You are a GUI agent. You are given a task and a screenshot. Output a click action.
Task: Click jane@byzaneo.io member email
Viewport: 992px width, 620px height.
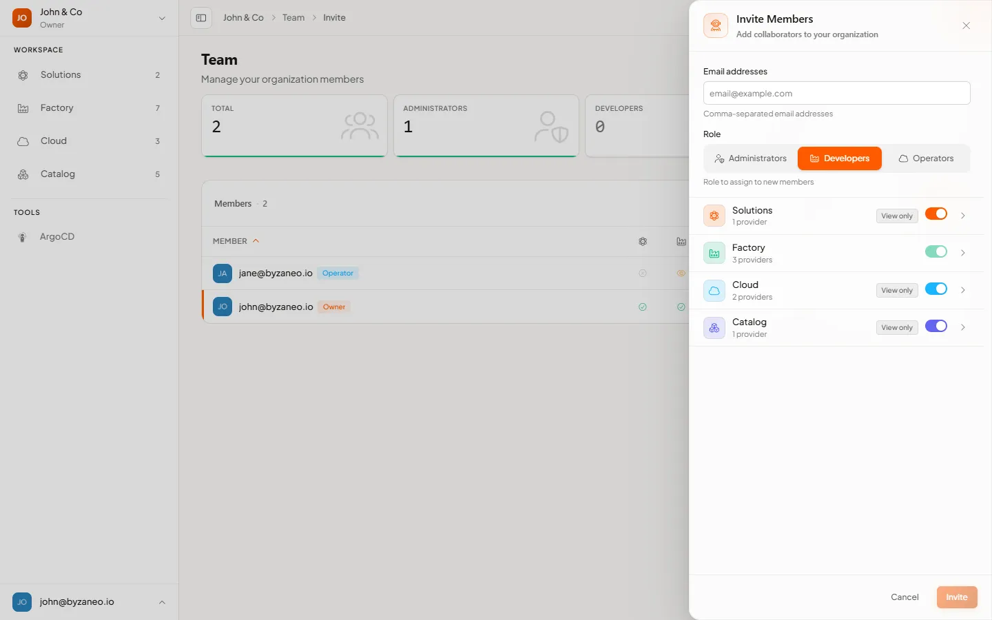click(276, 273)
